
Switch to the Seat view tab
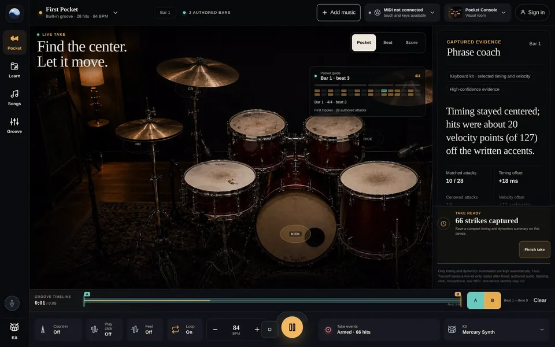point(387,42)
